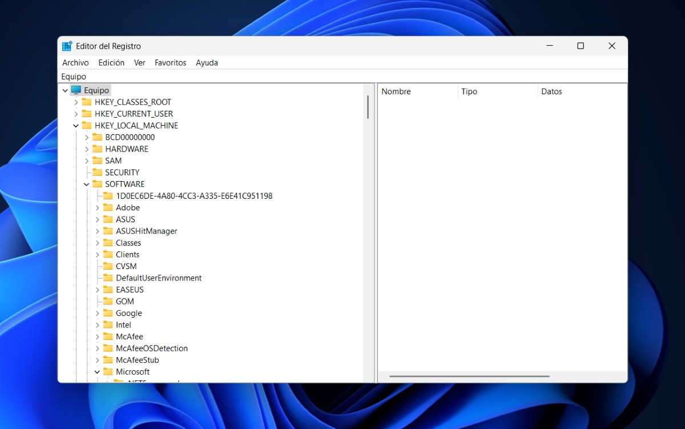Click the CVSM folder icon
685x429 pixels.
pyautogui.click(x=108, y=266)
